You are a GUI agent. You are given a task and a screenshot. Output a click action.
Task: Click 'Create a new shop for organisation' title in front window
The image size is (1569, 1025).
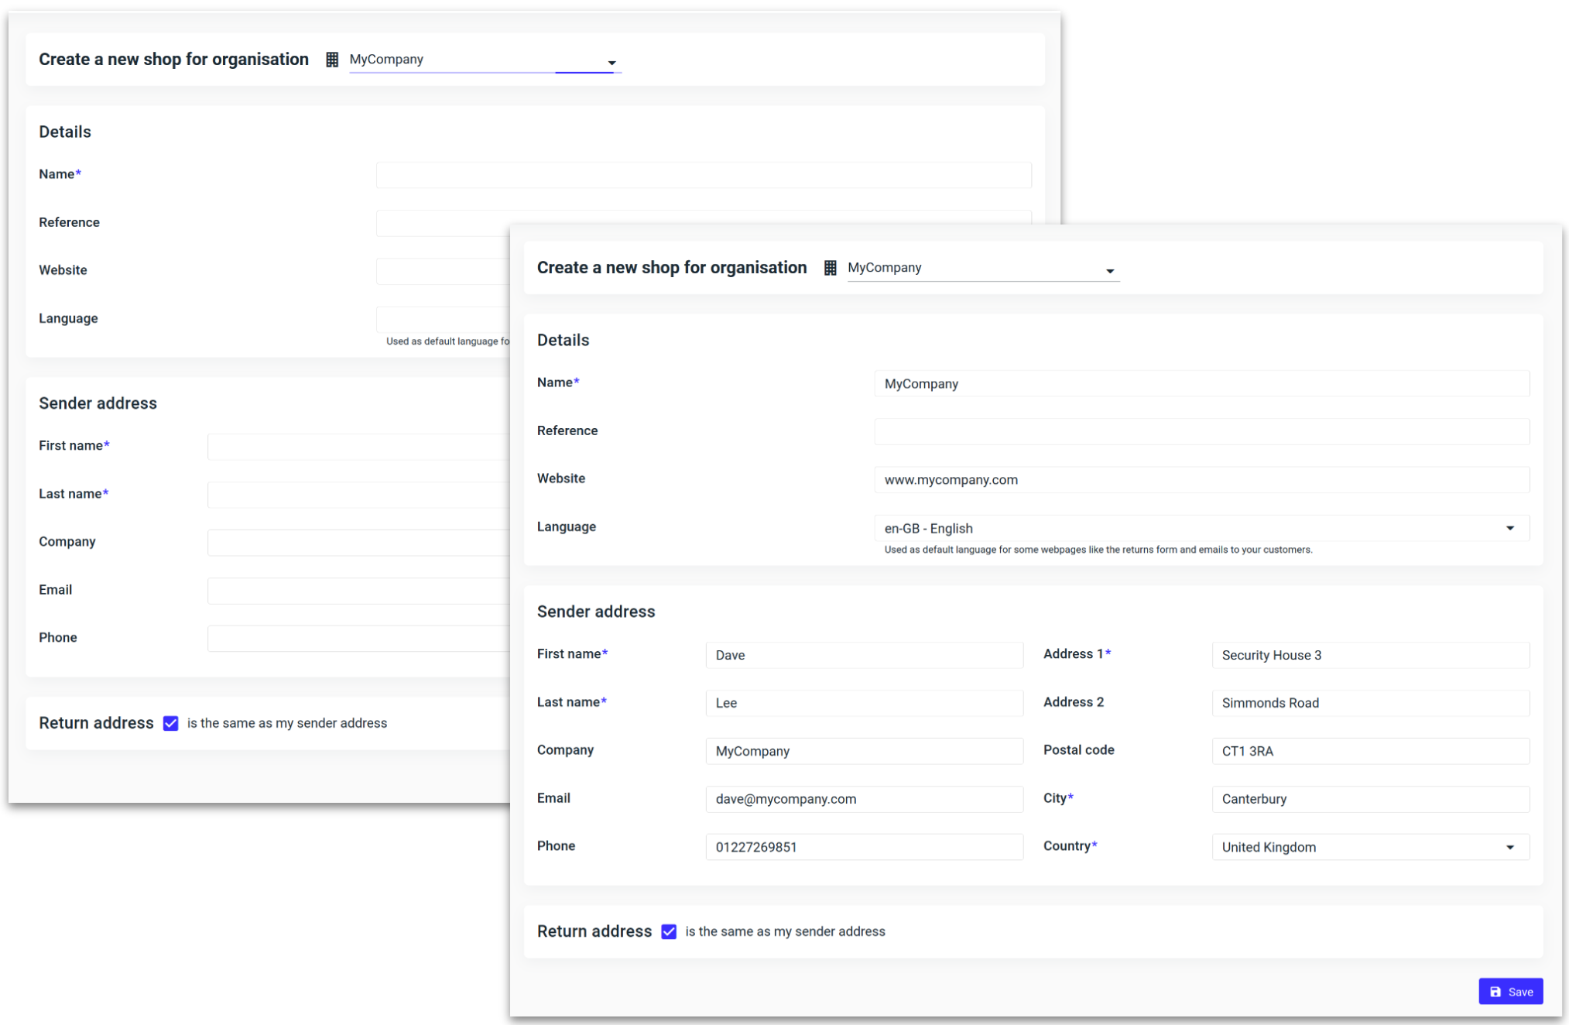click(x=672, y=268)
